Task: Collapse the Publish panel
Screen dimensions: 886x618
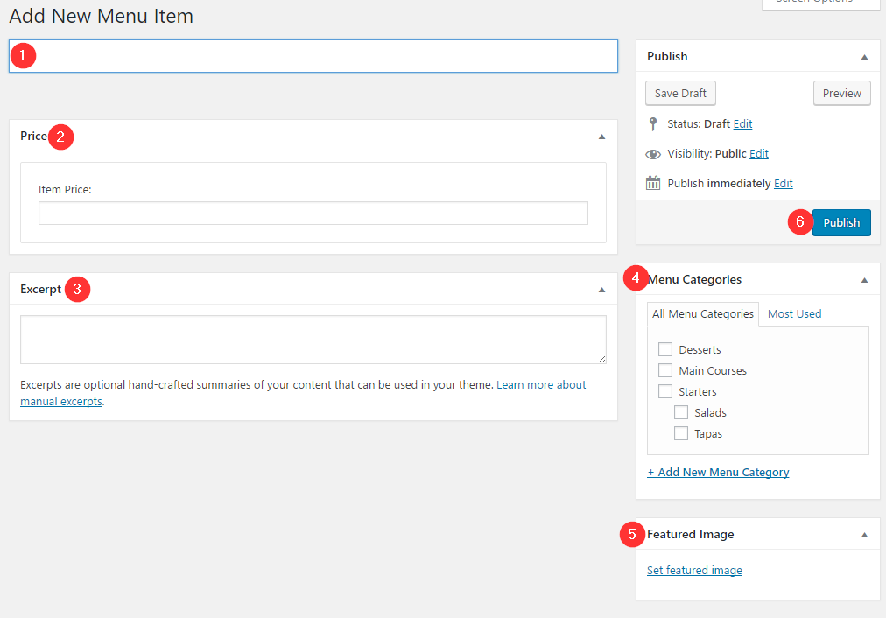Action: pyautogui.click(x=864, y=57)
